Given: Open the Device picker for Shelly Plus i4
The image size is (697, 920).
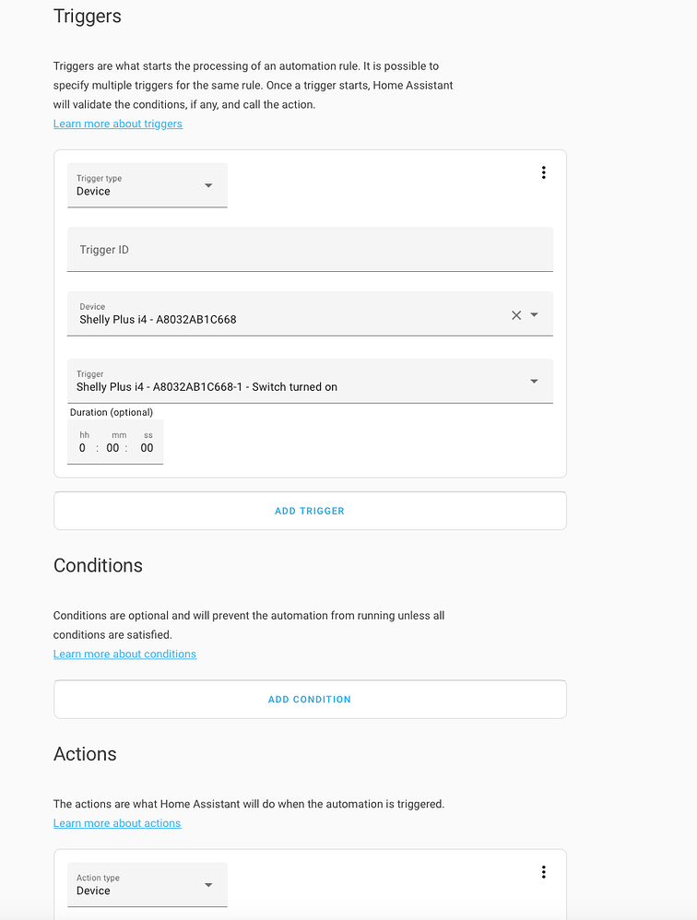Looking at the screenshot, I should tap(277, 314).
